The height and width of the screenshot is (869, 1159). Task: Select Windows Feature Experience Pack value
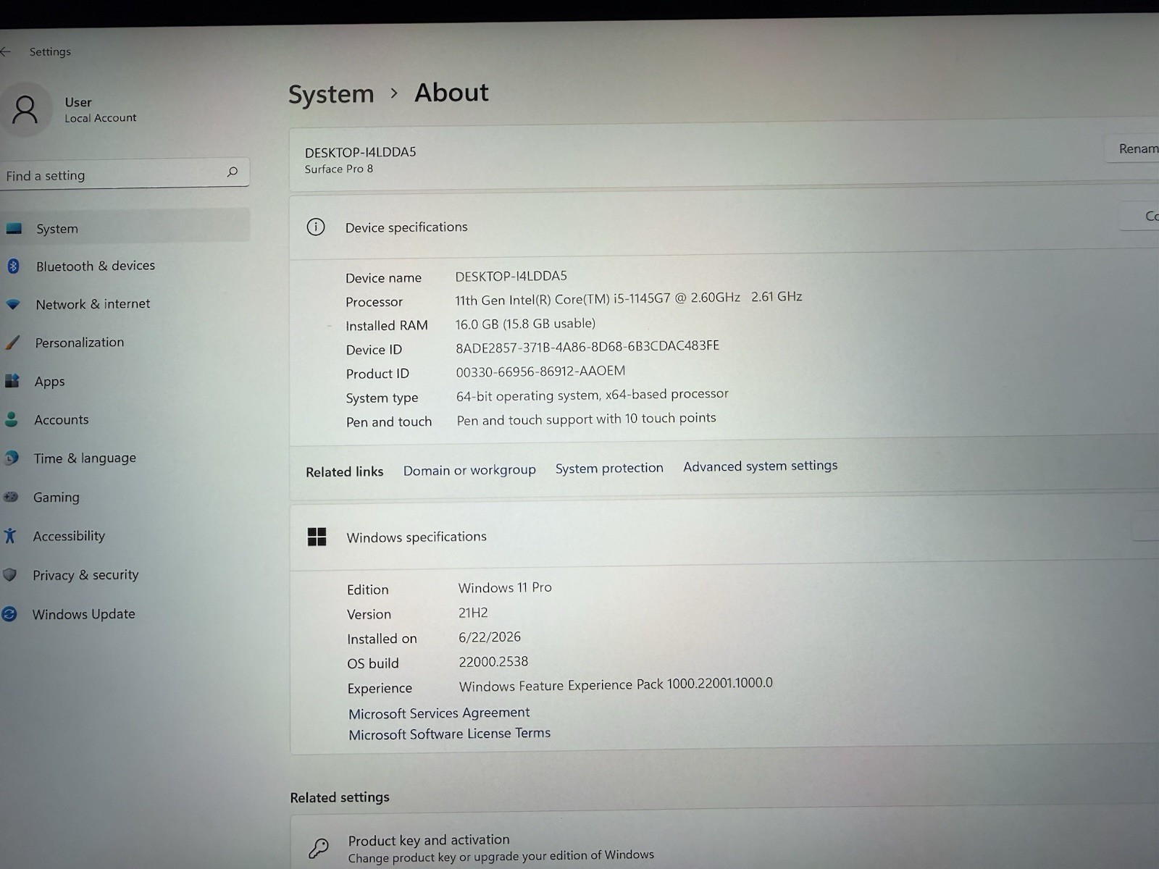coord(616,684)
